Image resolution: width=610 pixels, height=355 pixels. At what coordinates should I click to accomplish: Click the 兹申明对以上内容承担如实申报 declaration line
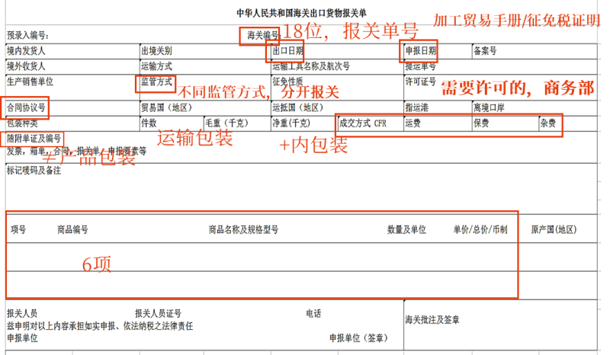click(100, 326)
